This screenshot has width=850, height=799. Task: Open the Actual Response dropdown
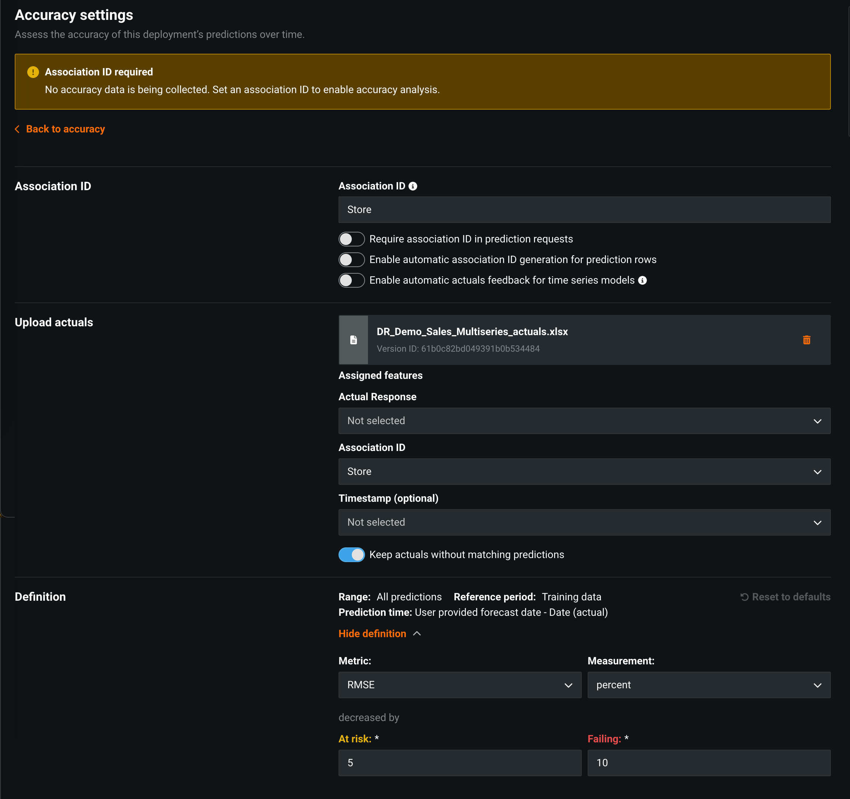click(x=584, y=421)
